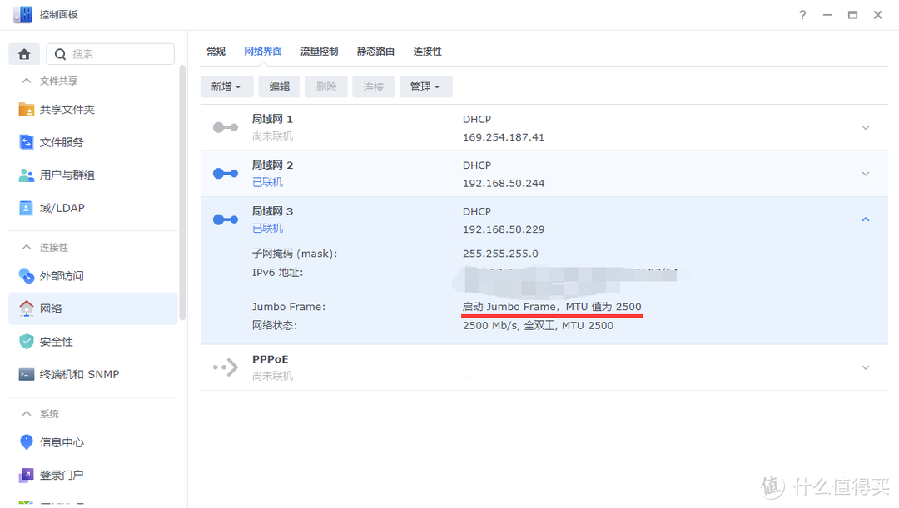This screenshot has height=508, width=899.
Task: Collapse 局域网 3 details chevron
Action: 865,219
